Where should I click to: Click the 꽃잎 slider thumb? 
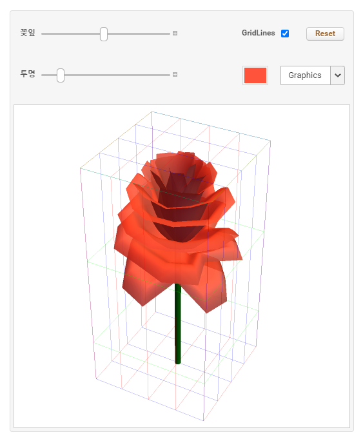(104, 34)
